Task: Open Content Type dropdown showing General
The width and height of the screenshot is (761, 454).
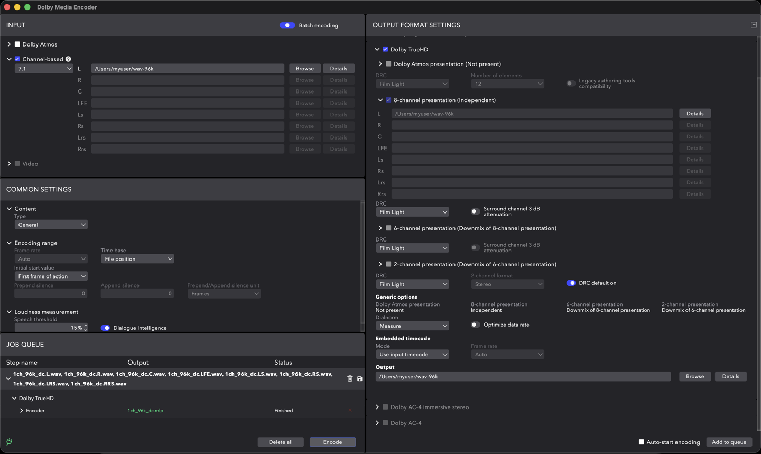Action: (51, 225)
